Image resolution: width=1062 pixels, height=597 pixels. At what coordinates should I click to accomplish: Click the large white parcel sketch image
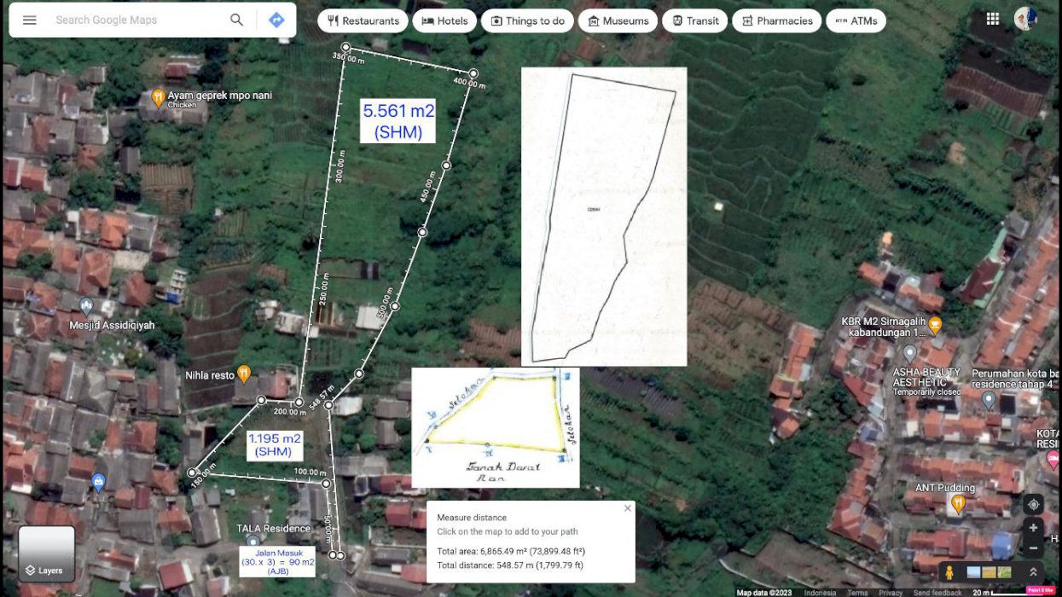point(604,217)
